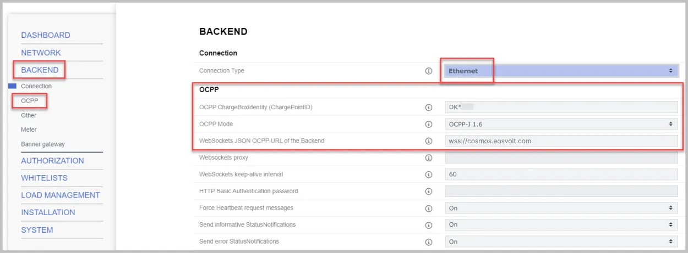Open Force Heartbeat request messages dropdown
Screen dimensions: 688x253
[561, 208]
